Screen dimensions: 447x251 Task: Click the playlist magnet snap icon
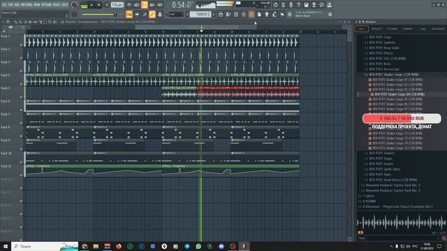[x=8, y=22]
